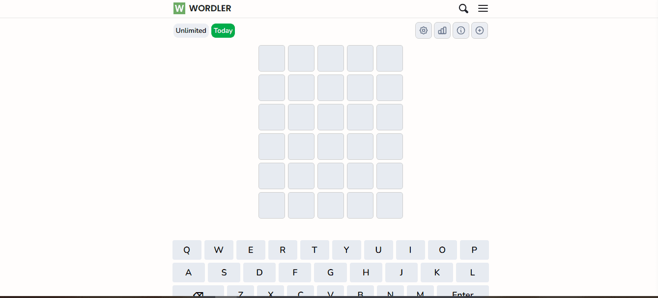Open the search magnifier icon

tap(463, 8)
